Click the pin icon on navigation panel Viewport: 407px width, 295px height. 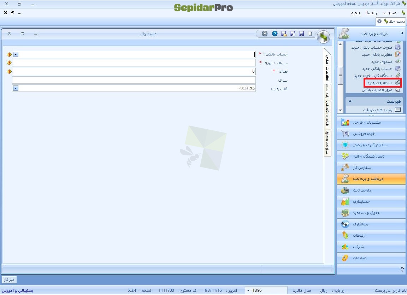point(402,34)
